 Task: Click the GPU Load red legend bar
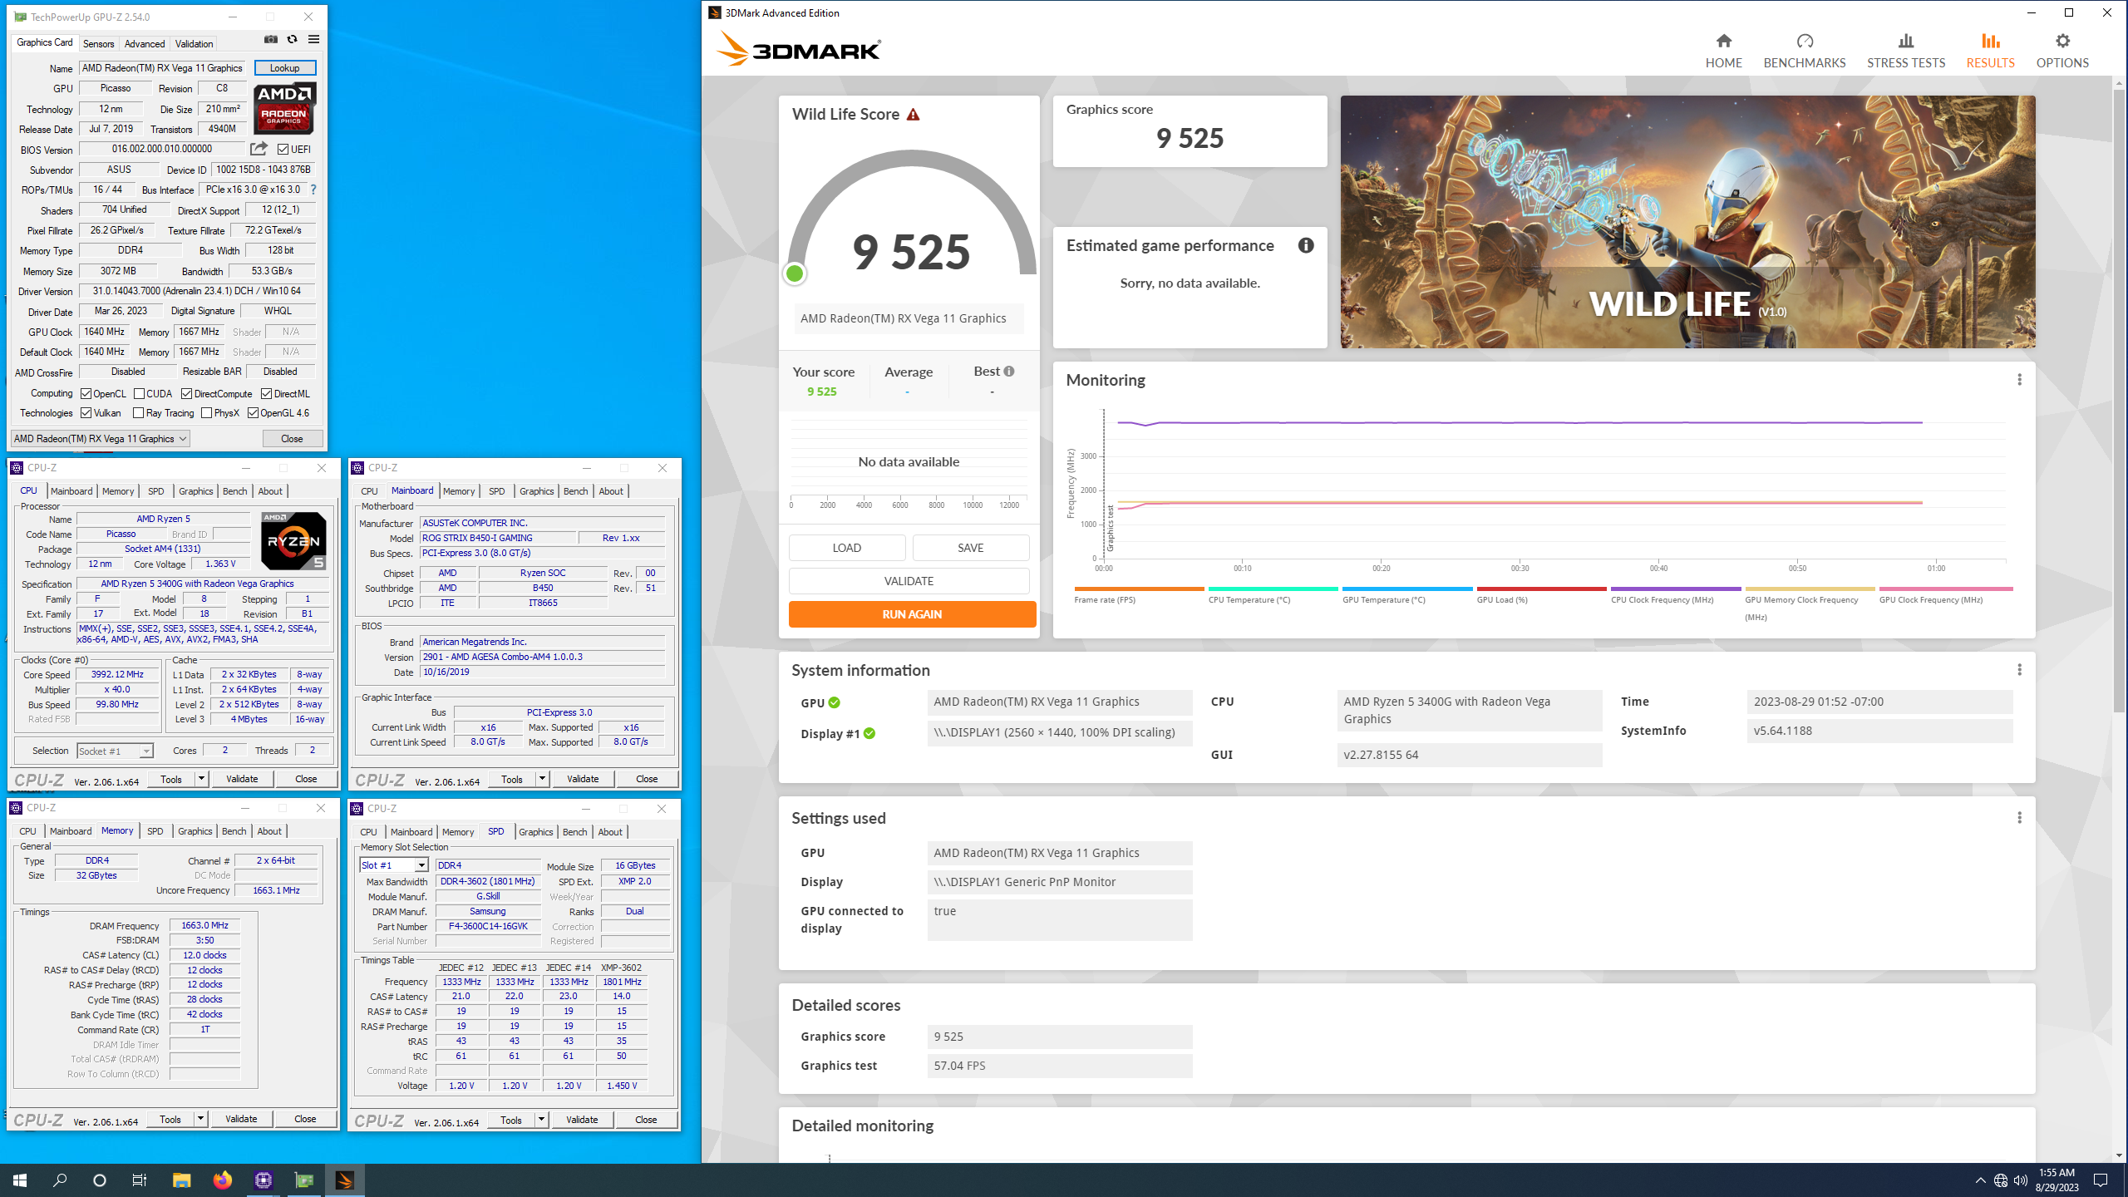1541,589
